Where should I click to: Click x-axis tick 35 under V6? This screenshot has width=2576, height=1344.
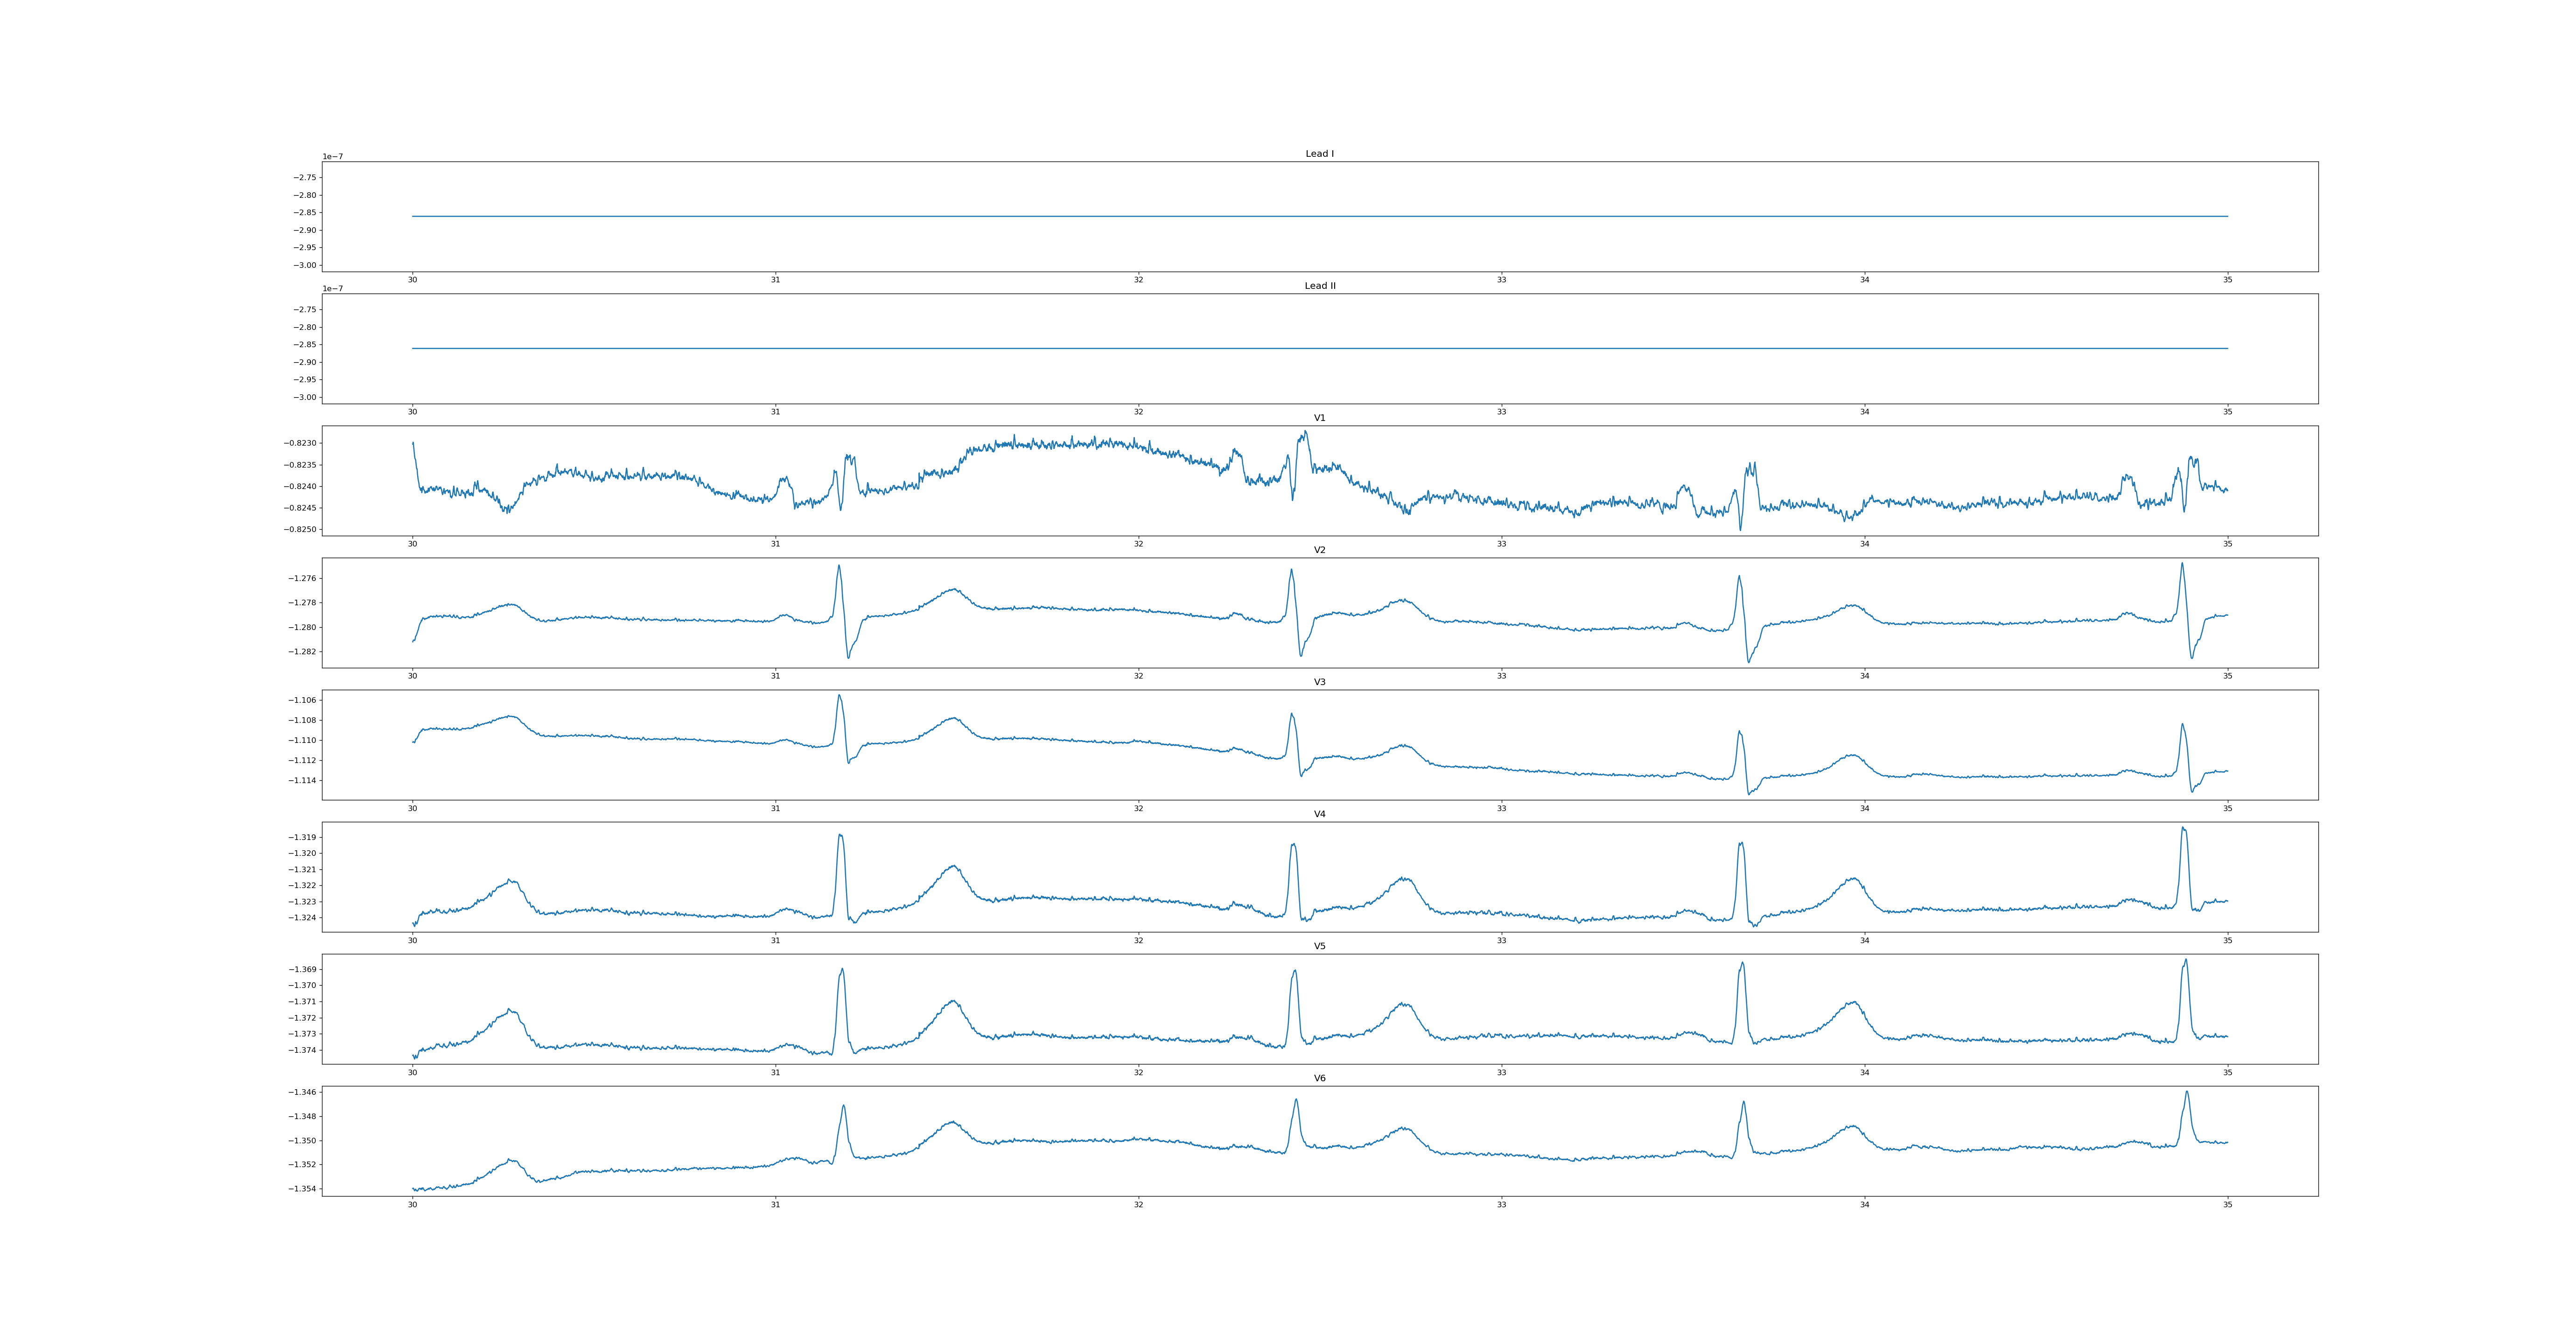click(x=2227, y=1204)
